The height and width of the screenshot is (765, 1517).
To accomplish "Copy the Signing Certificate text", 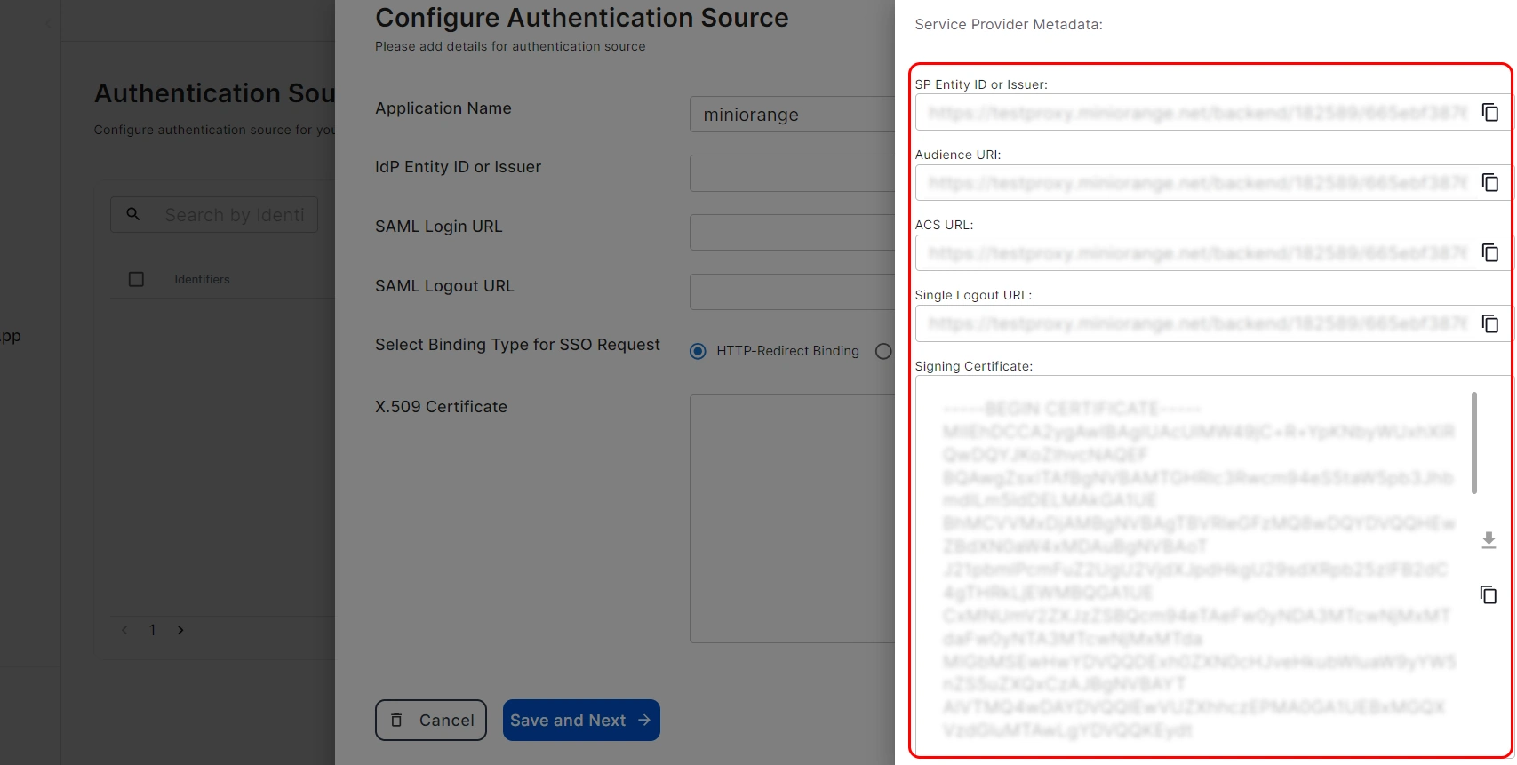I will (x=1489, y=594).
